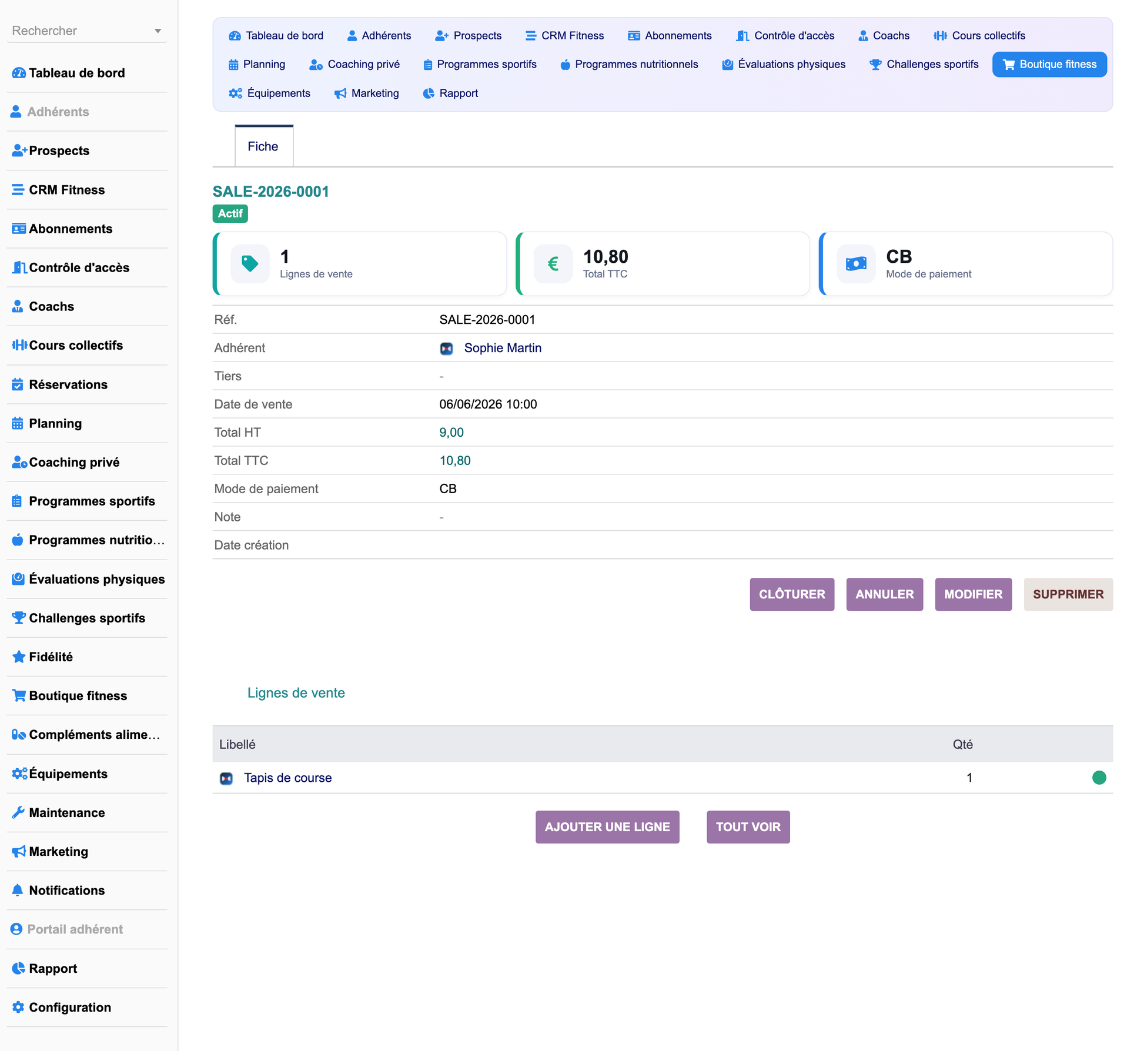Click the Maintenance wrench icon
The width and height of the screenshot is (1144, 1051).
tap(18, 812)
